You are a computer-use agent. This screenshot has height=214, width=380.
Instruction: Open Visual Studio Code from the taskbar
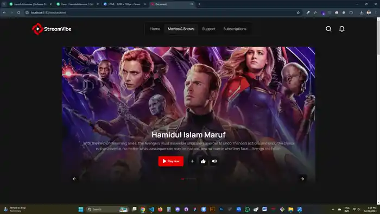(151, 210)
